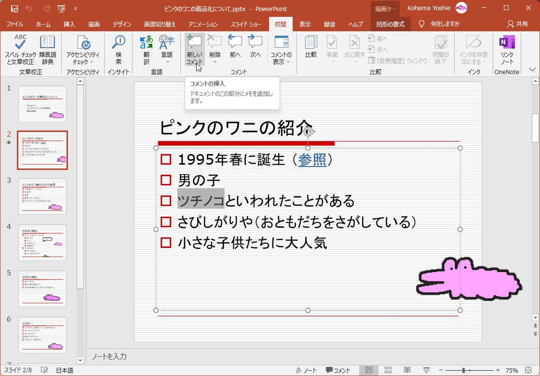Open the 図形の書式 format tab
Viewport: 540px width, 376px height.
pyautogui.click(x=391, y=24)
